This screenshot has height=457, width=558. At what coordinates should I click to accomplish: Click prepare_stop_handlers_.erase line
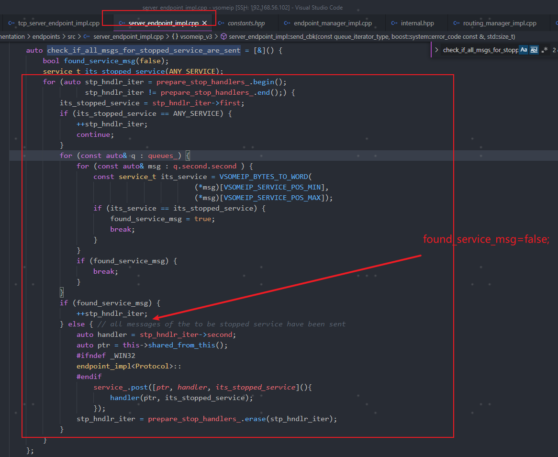click(x=207, y=419)
